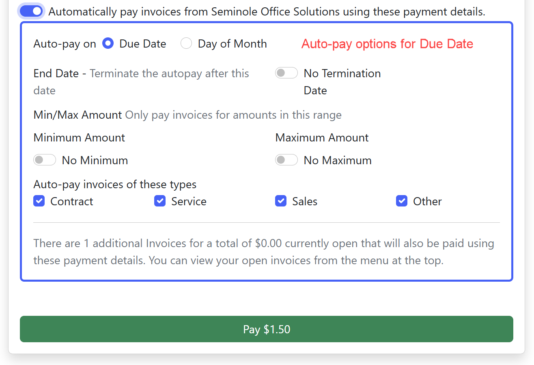Click "Auto-pay invoices of these types" heading
This screenshot has height=365, width=534.
(115, 184)
